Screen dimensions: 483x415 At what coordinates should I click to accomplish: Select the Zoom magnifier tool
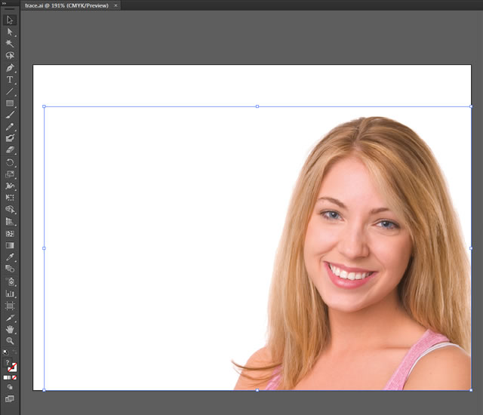coord(10,340)
